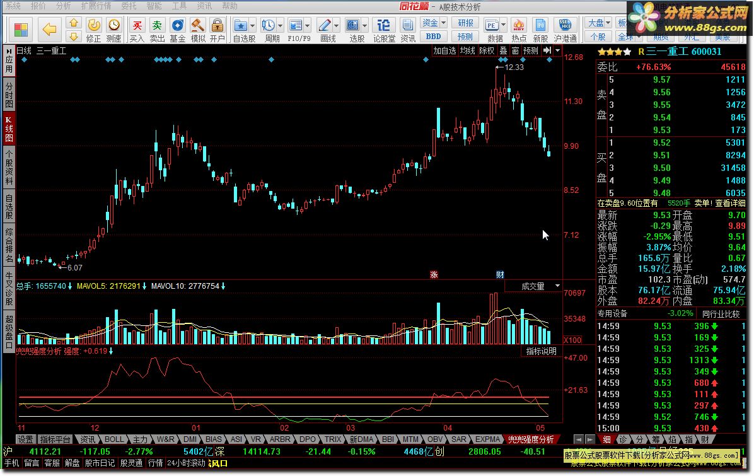Click the 修正 refresh icon
Image resolution: width=754 pixels, height=476 pixels.
point(94,25)
